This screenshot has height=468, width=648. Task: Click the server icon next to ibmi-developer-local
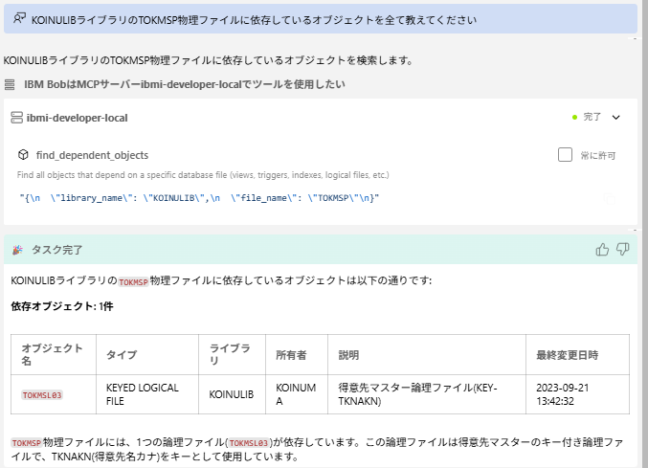click(x=16, y=118)
